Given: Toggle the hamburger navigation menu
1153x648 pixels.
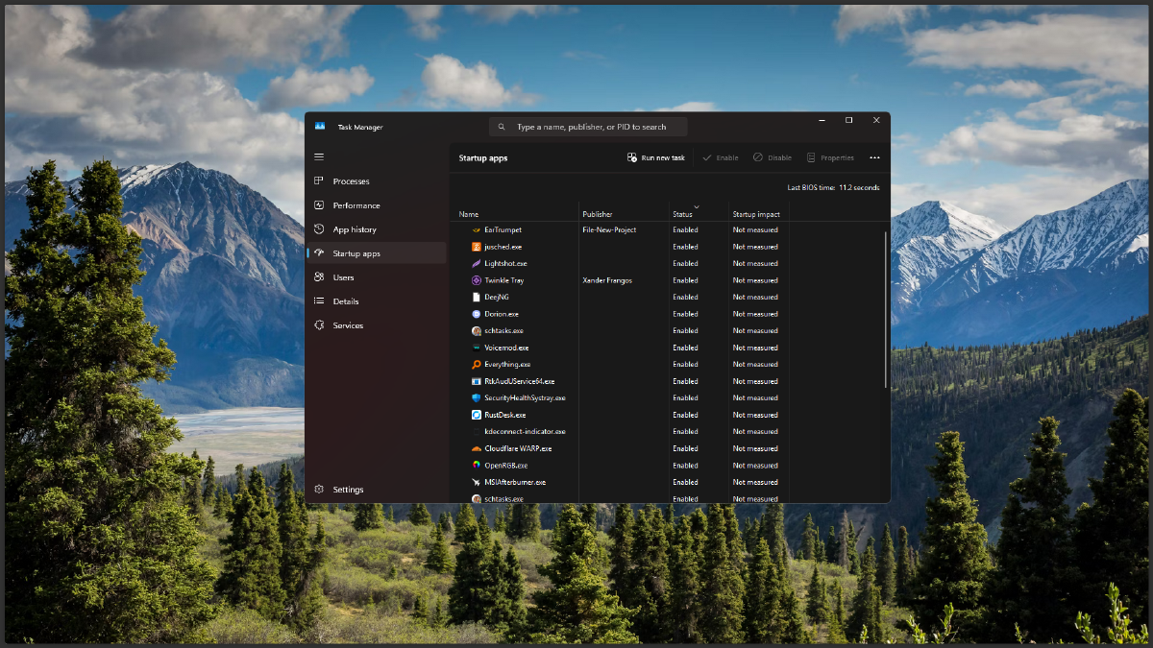Looking at the screenshot, I should (x=319, y=156).
